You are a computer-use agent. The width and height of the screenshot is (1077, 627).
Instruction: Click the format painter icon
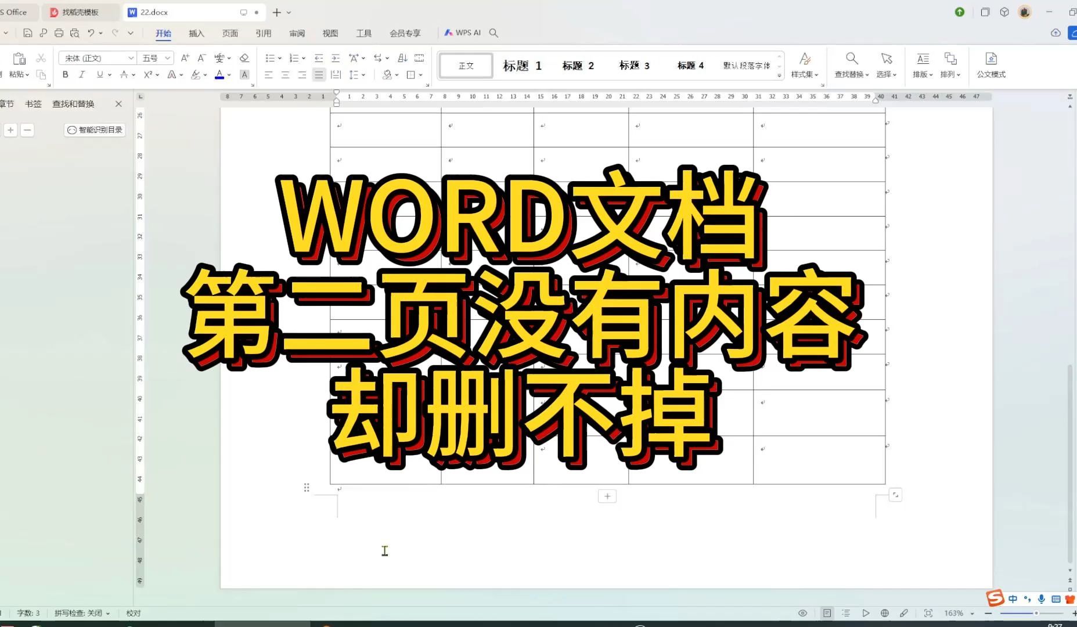tap(41, 75)
